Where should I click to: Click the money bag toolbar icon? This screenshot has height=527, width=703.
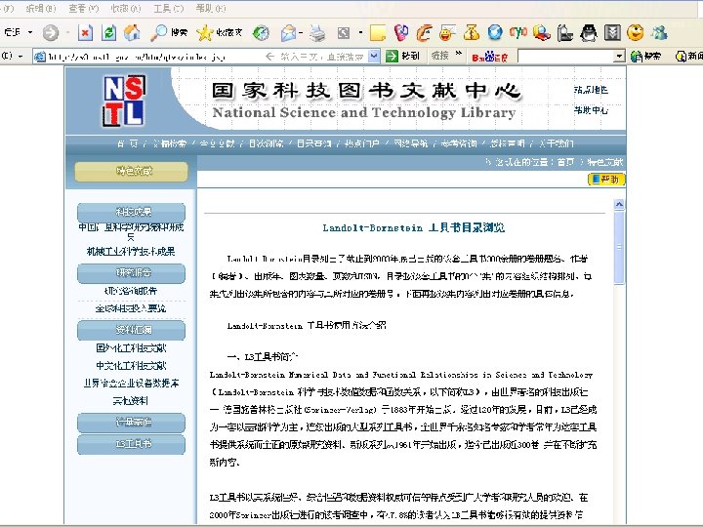tap(472, 33)
